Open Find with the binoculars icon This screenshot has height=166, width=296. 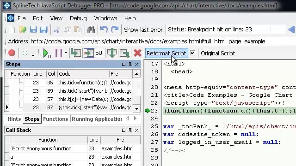click(x=91, y=30)
